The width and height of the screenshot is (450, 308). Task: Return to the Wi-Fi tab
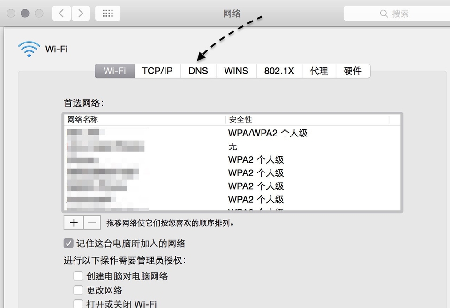[114, 71]
